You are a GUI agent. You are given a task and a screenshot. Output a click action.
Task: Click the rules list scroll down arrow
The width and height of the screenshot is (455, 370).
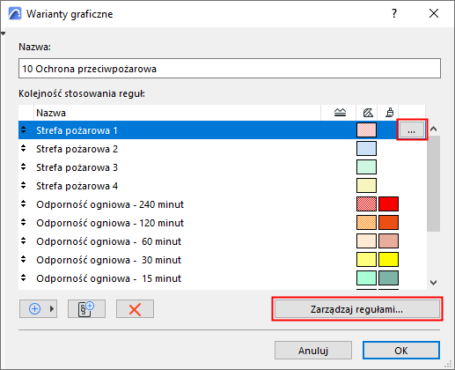(434, 283)
